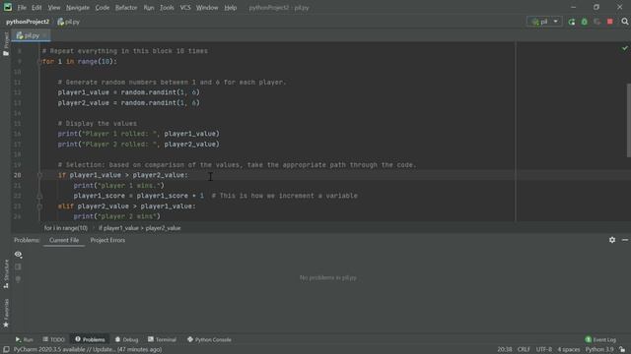The width and height of the screenshot is (631, 354).
Task: Select the Python 3.9 interpreter widget
Action: tap(599, 350)
